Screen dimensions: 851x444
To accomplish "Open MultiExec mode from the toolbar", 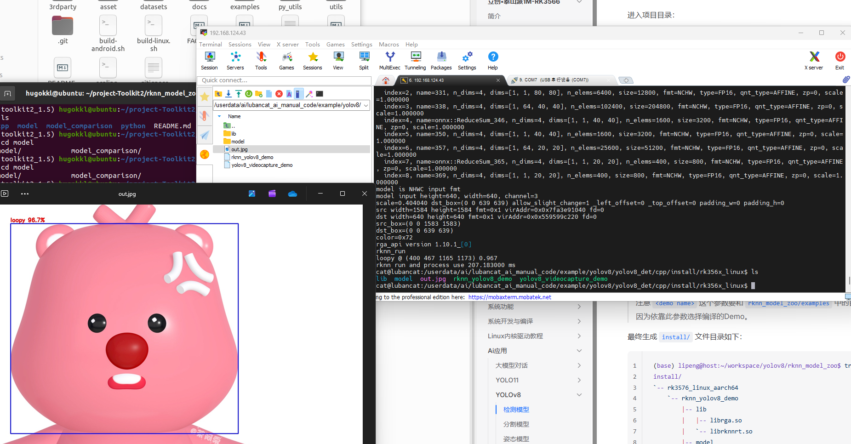I will (x=389, y=60).
